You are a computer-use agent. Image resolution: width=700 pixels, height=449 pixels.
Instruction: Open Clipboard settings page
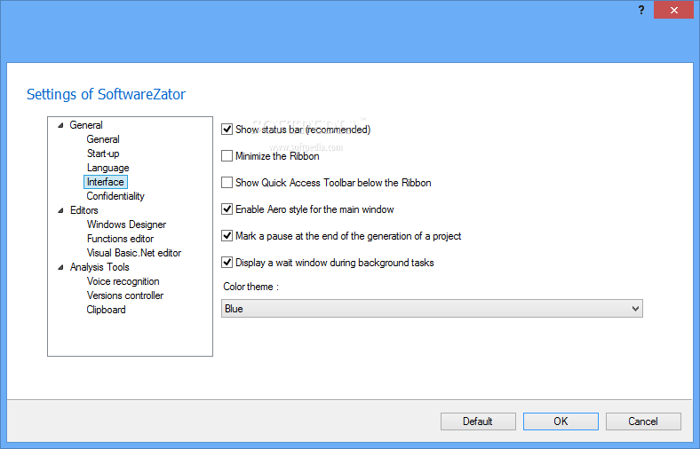(107, 310)
